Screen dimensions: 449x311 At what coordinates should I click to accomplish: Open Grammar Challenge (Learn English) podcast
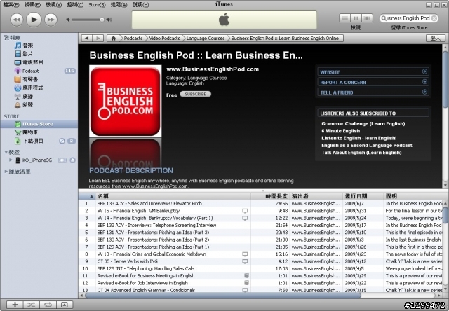(x=363, y=123)
